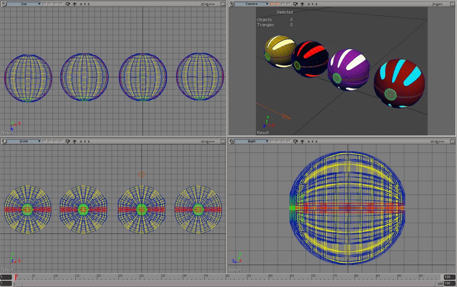Click the viewport D letter icon

pos(232,141)
